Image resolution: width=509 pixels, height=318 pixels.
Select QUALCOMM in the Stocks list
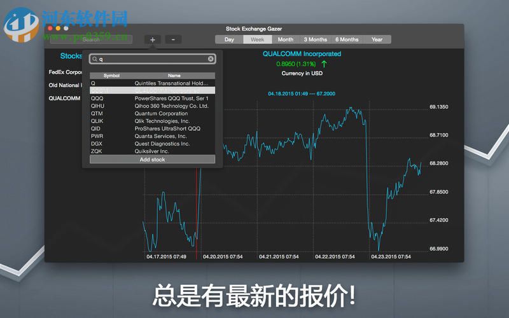click(65, 99)
